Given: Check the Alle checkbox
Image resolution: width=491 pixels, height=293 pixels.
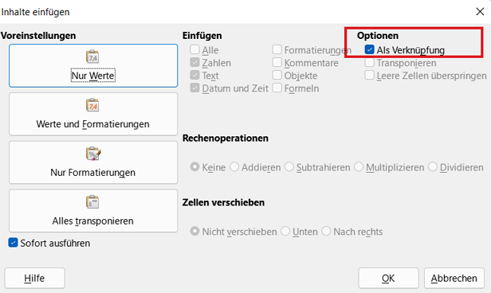Looking at the screenshot, I should (194, 49).
